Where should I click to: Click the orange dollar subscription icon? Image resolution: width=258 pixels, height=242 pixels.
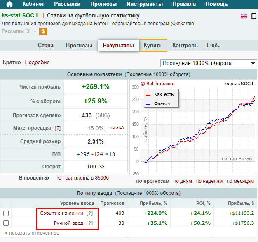[43, 31]
